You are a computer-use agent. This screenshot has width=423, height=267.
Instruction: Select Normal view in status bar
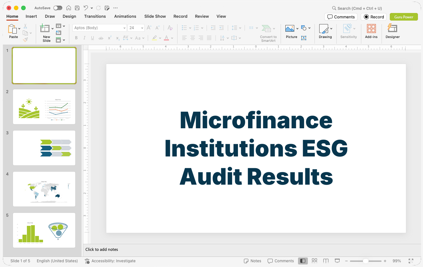pos(303,261)
